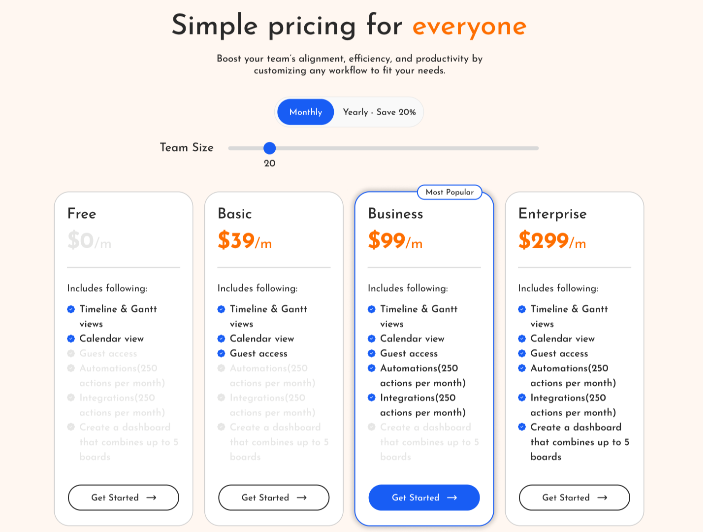
Task: Click the checkmark icon beside Free plan's Calendar view
Action: [x=70, y=338]
